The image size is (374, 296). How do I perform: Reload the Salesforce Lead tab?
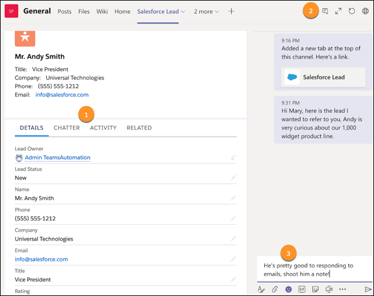coord(352,11)
